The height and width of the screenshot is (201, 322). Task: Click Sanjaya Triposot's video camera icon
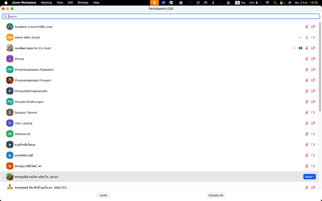pos(313,112)
